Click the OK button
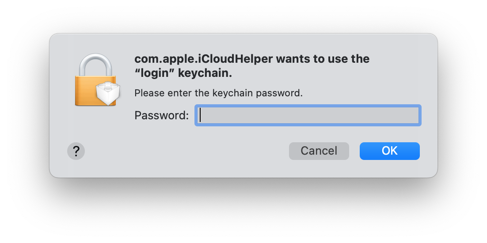487x243 pixels. click(x=390, y=151)
